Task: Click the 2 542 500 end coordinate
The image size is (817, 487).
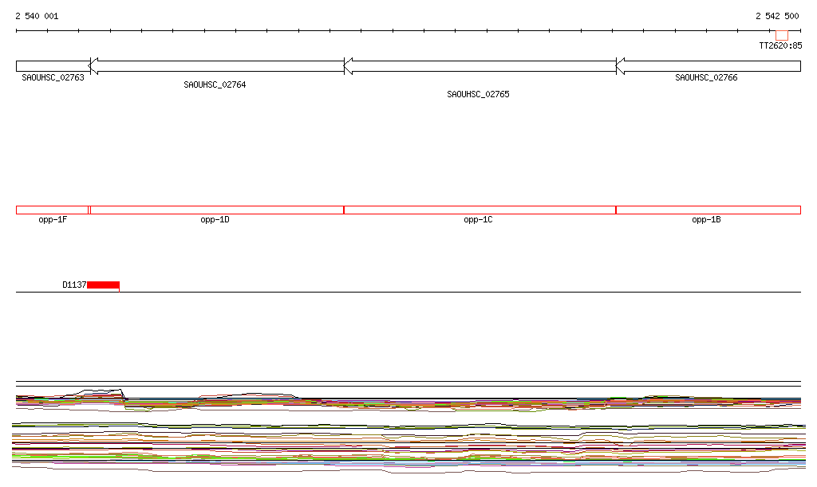Action: pos(777,16)
